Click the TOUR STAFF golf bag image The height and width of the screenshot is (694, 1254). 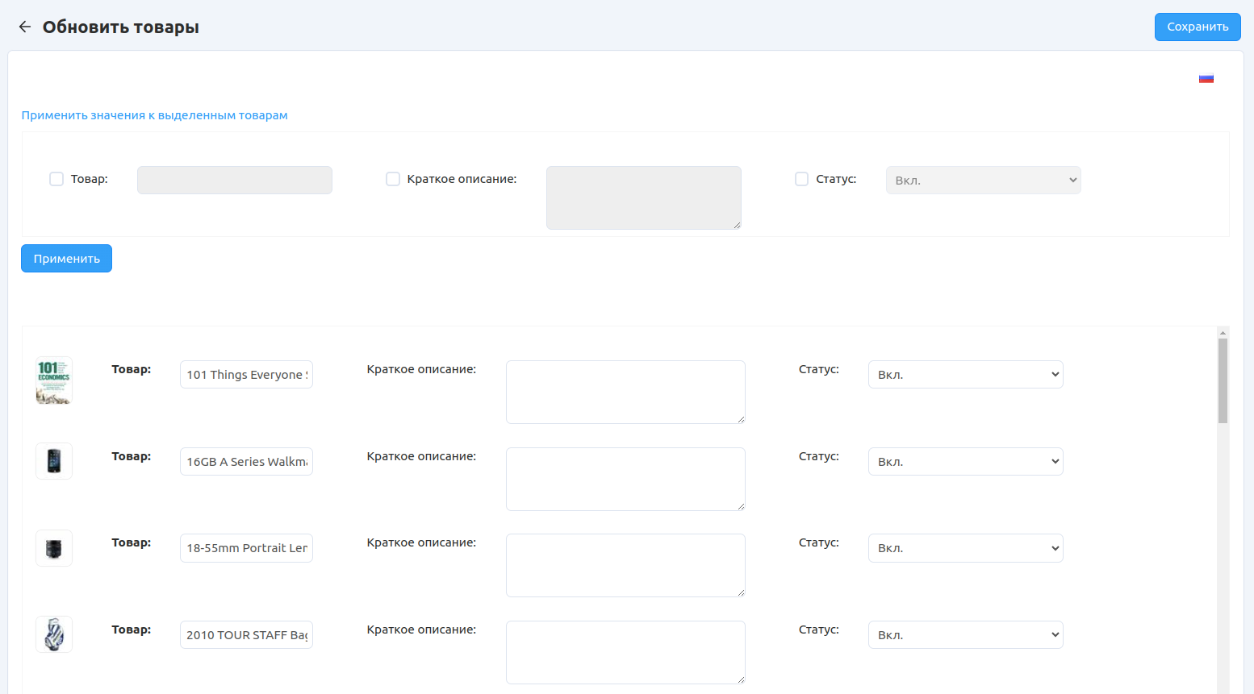(54, 634)
